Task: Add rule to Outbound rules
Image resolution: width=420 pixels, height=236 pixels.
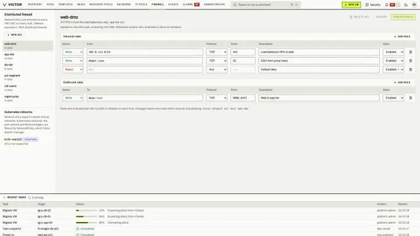Action: [x=402, y=82]
